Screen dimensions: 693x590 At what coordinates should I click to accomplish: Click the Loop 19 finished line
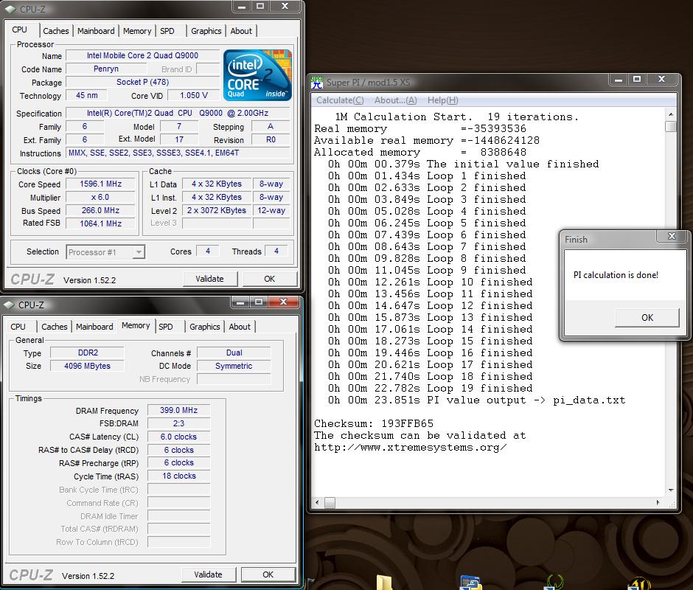click(x=430, y=389)
